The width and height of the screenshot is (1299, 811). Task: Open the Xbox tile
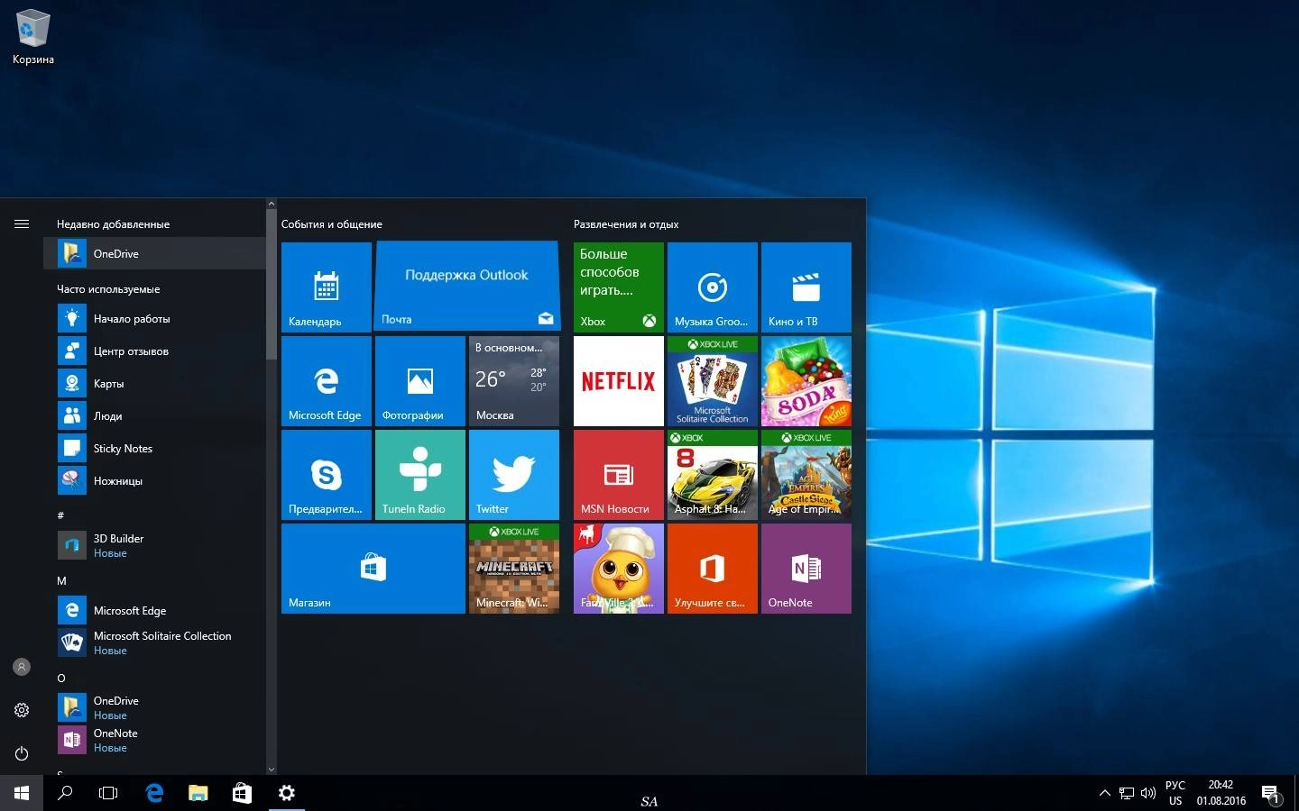point(618,287)
